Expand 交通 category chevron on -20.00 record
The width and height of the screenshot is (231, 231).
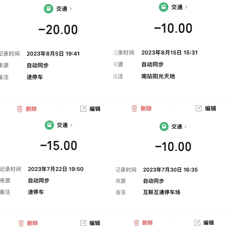(x=71, y=9)
